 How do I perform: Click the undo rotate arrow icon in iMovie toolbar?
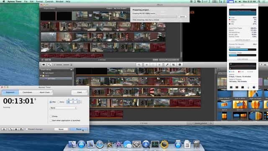point(139,65)
